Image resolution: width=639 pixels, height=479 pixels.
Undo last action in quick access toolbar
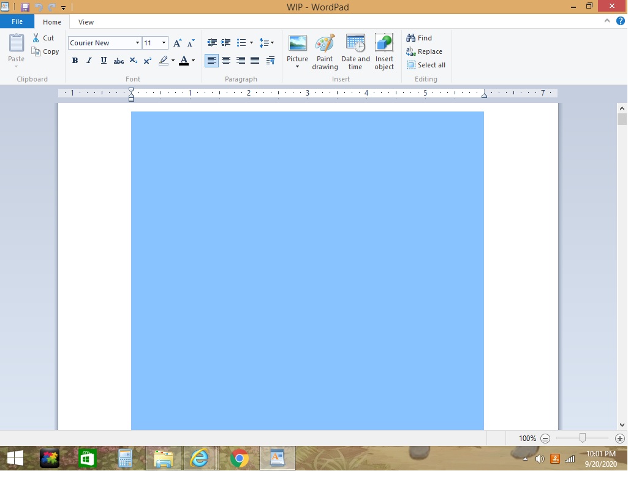[39, 7]
